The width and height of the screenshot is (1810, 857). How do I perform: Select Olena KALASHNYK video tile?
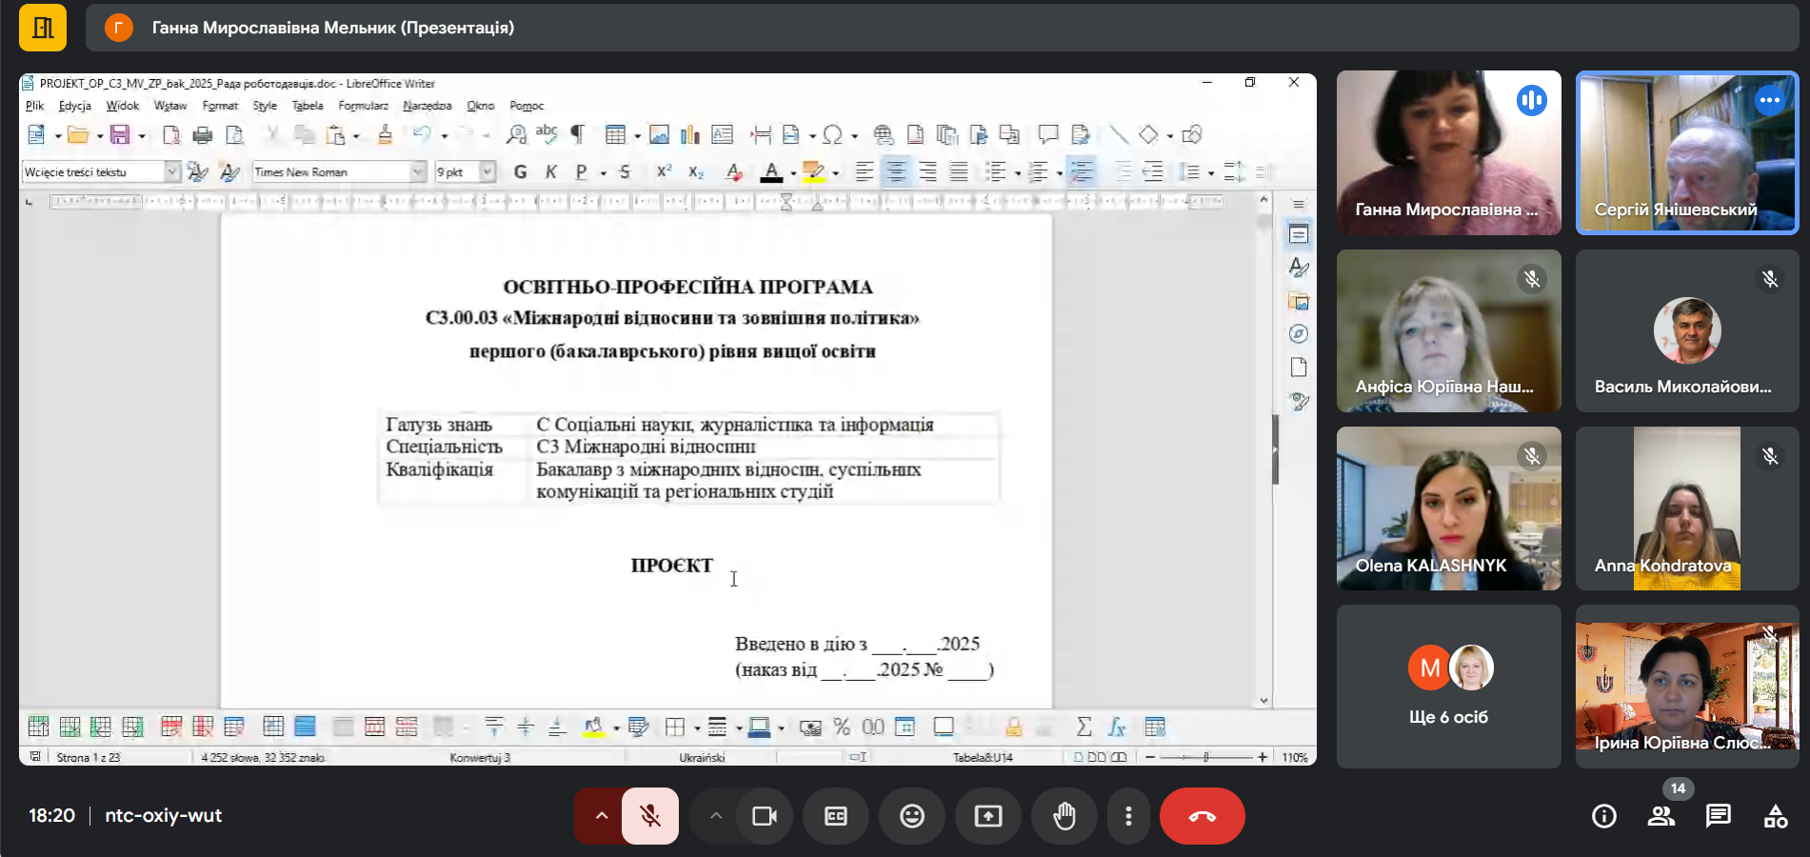[1448, 508]
